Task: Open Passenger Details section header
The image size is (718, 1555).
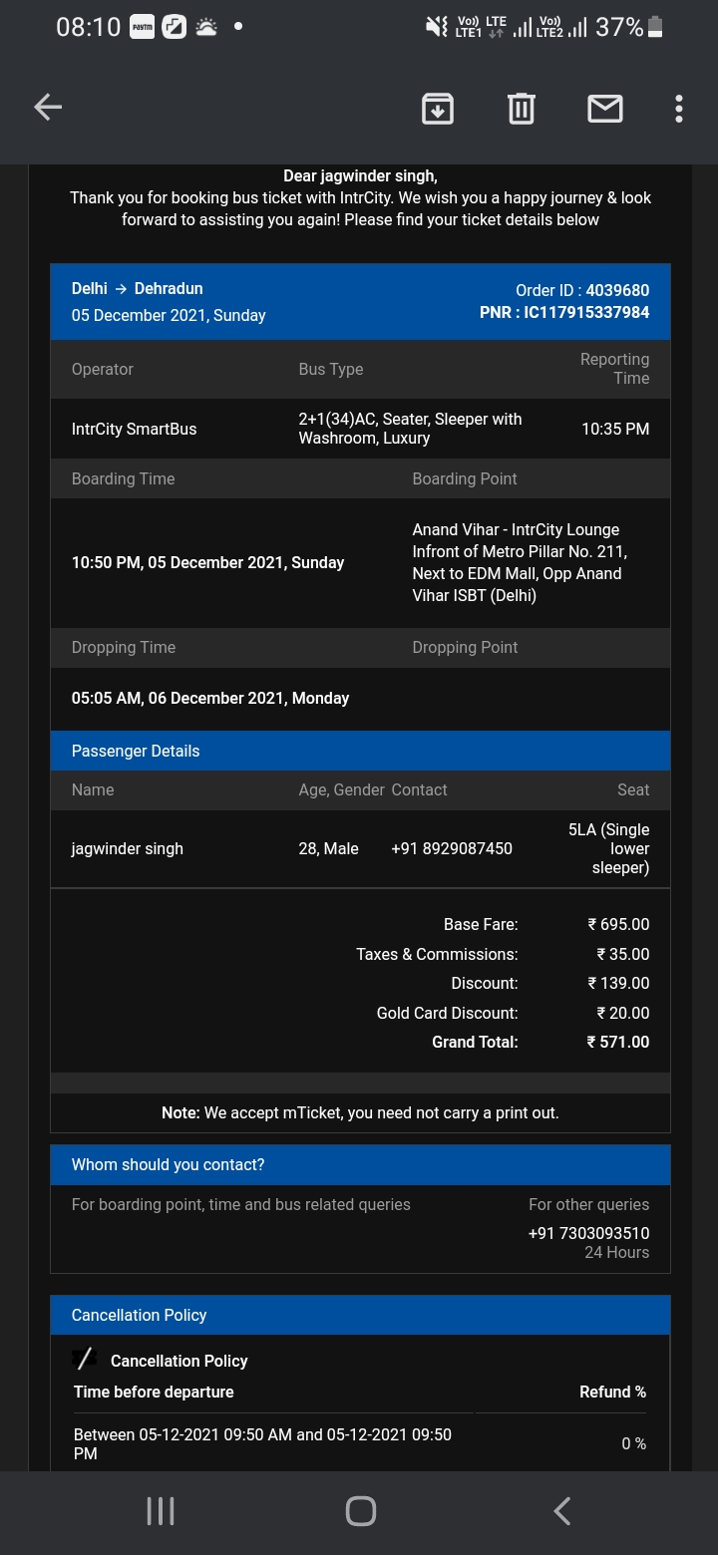Action: click(360, 751)
